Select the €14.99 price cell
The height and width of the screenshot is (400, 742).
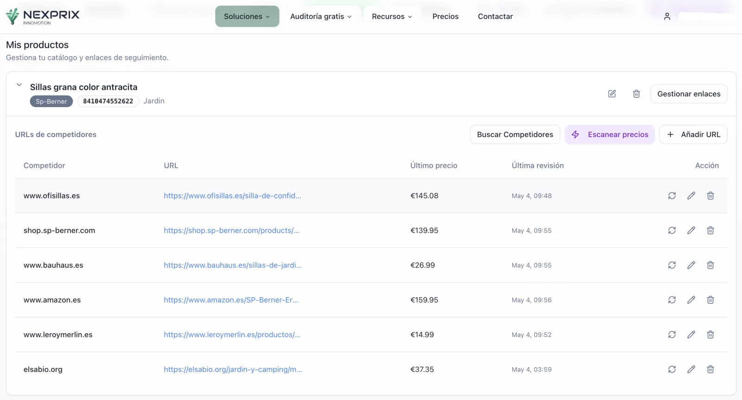pos(422,335)
